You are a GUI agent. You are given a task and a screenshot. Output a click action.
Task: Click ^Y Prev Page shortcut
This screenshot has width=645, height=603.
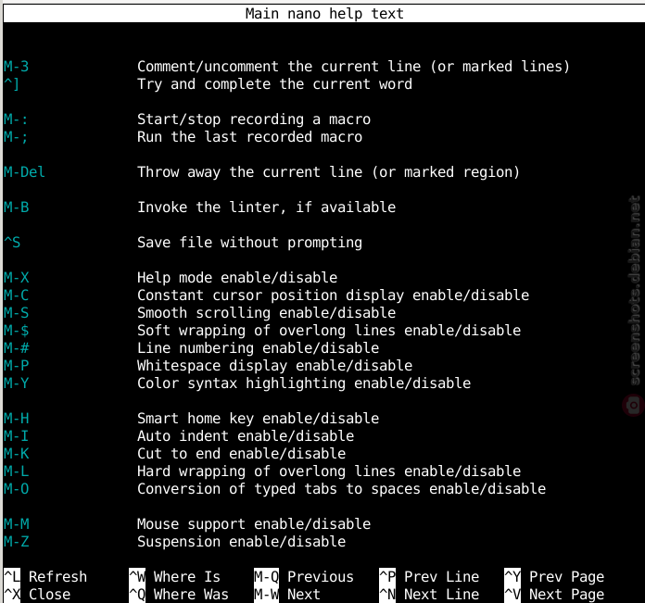554,577
